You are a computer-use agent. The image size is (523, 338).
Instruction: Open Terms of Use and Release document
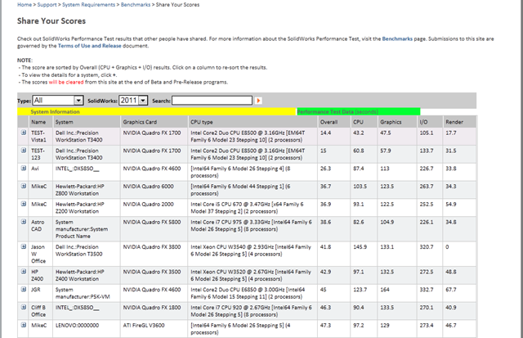tap(90, 46)
